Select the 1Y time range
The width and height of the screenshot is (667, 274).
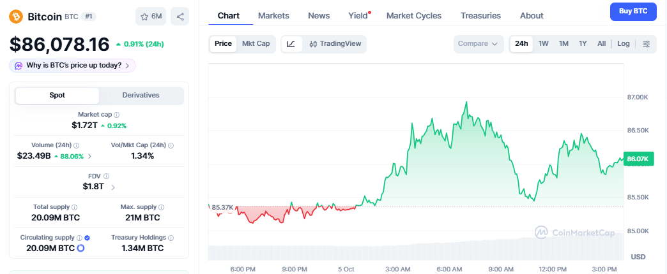coord(583,44)
